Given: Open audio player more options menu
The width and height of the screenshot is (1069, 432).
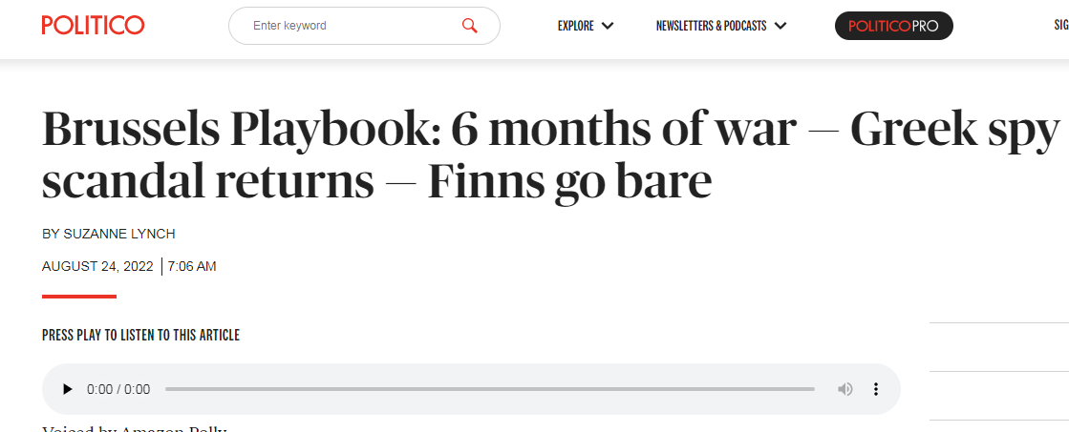Looking at the screenshot, I should pyautogui.click(x=875, y=389).
